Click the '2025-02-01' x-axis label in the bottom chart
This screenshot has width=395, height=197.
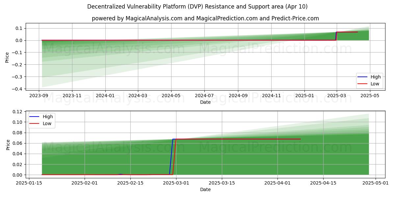tap(85, 183)
